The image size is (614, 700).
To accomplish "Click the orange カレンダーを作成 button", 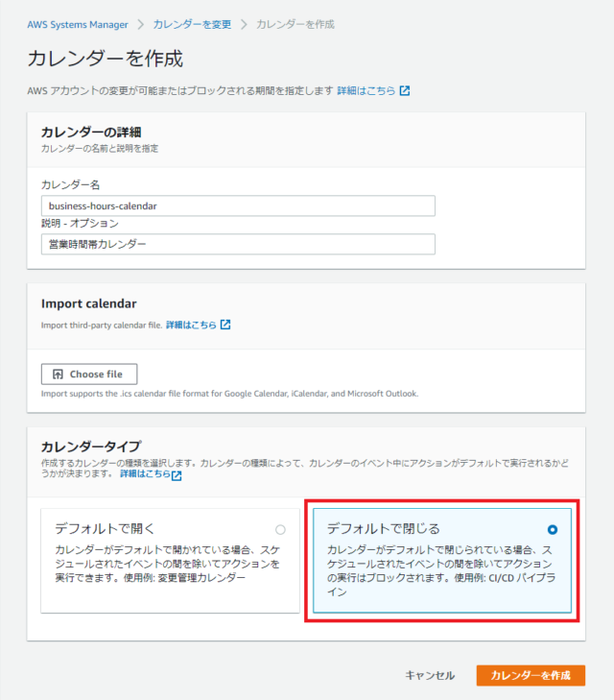I will 531,675.
